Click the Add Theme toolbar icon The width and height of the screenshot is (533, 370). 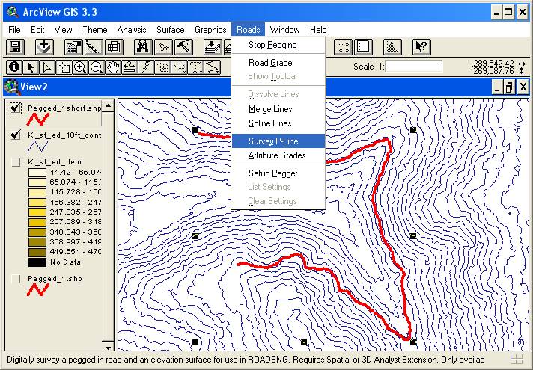coord(43,47)
